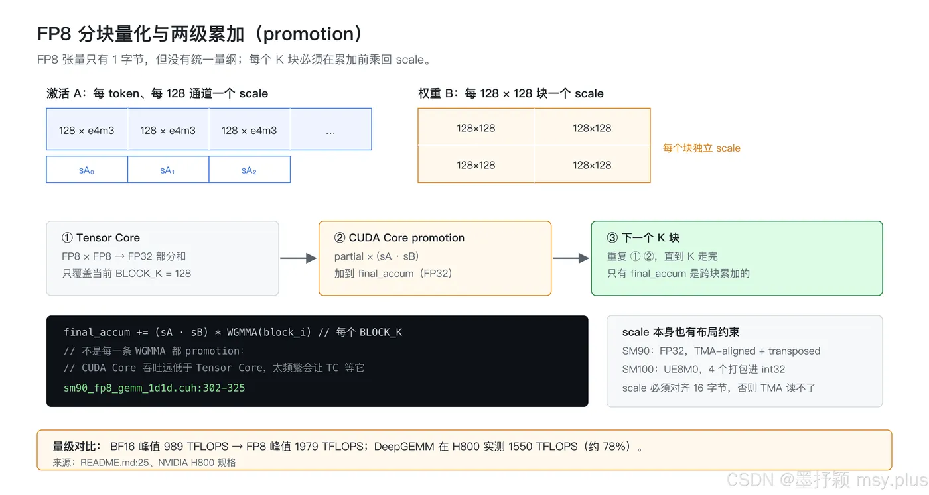
Task: Select the heading "激活 A：每 token、每 128 通道一个 scale"
Action: tap(157, 93)
